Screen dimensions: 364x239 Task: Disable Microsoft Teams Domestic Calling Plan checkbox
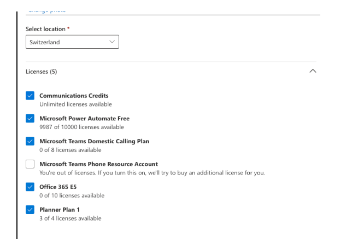tap(30, 141)
